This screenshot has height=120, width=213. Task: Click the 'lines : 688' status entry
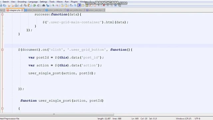[x=117, y=119]
